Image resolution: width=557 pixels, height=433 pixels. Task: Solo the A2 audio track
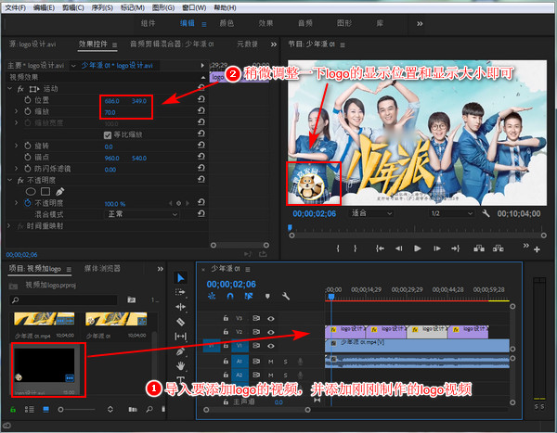[285, 375]
